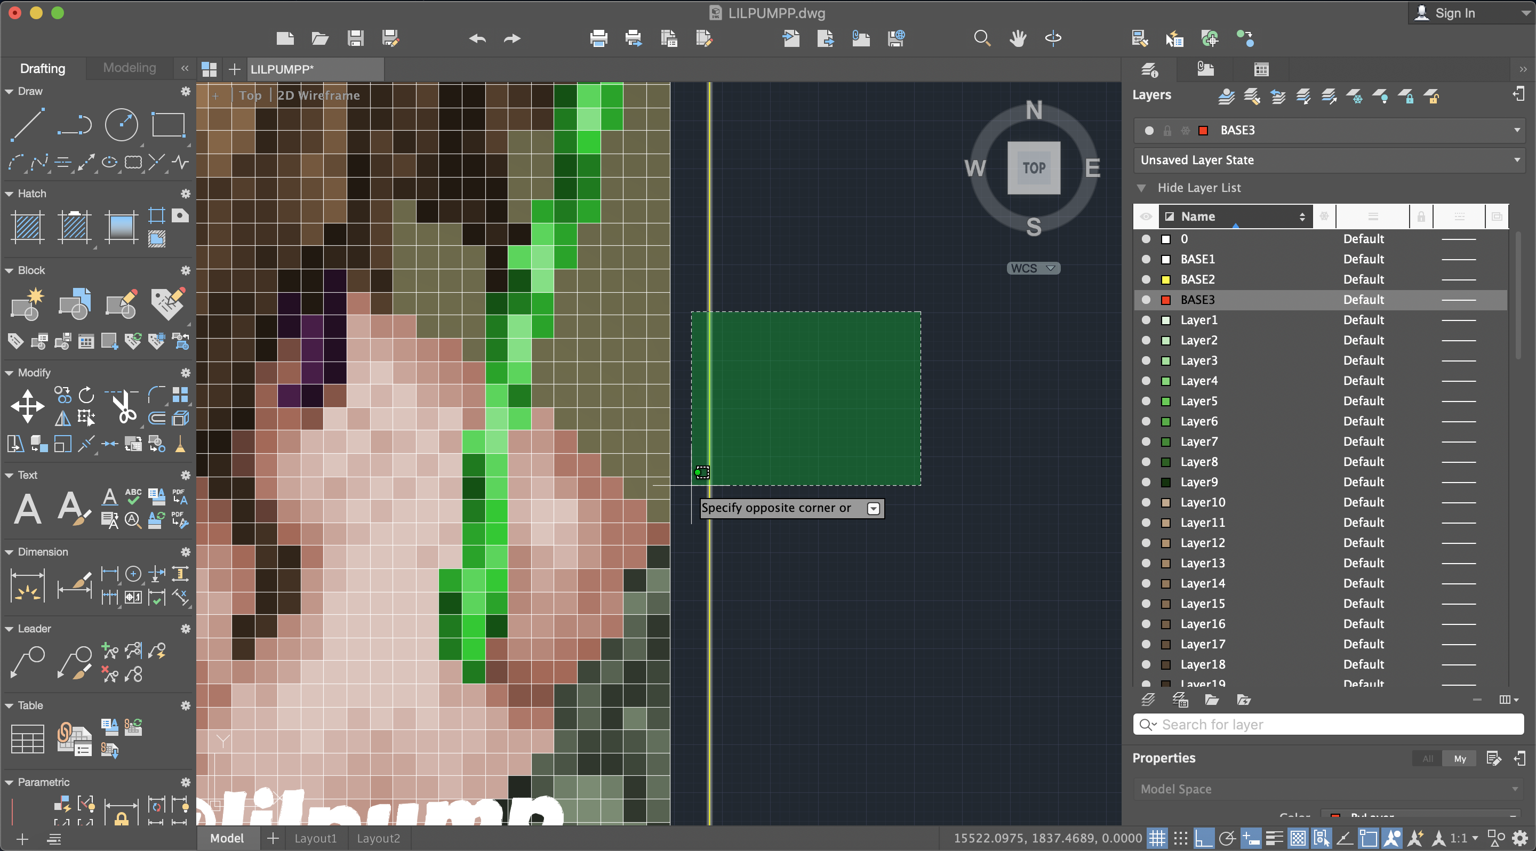
Task: Select the Multiline Text tool
Action: click(x=27, y=509)
